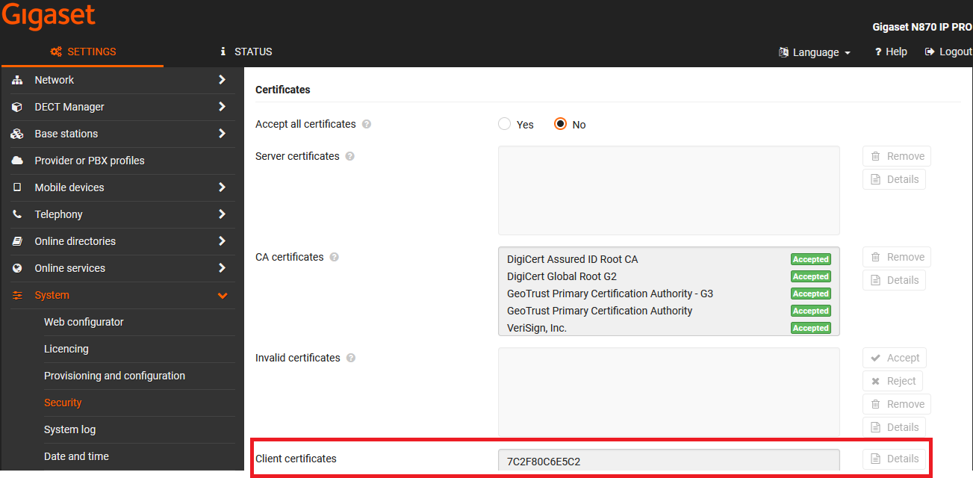Click Reject button for Invalid certificates
Viewport: 973px width, 478px height.
[x=892, y=381]
